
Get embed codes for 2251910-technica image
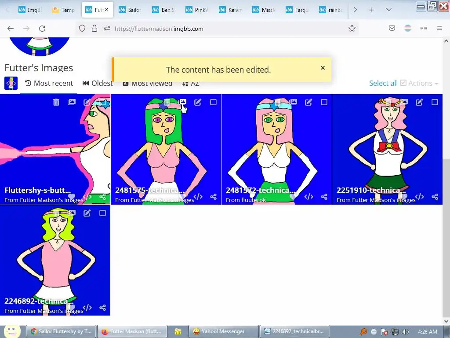point(420,197)
